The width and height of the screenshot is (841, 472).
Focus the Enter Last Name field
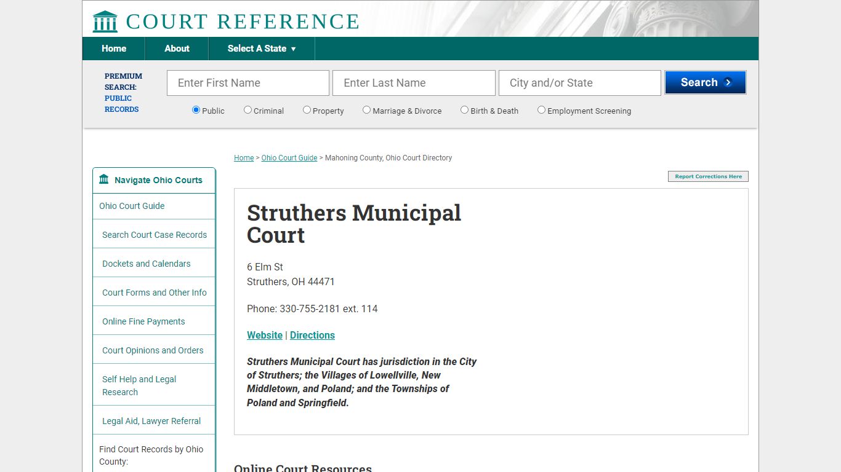414,83
